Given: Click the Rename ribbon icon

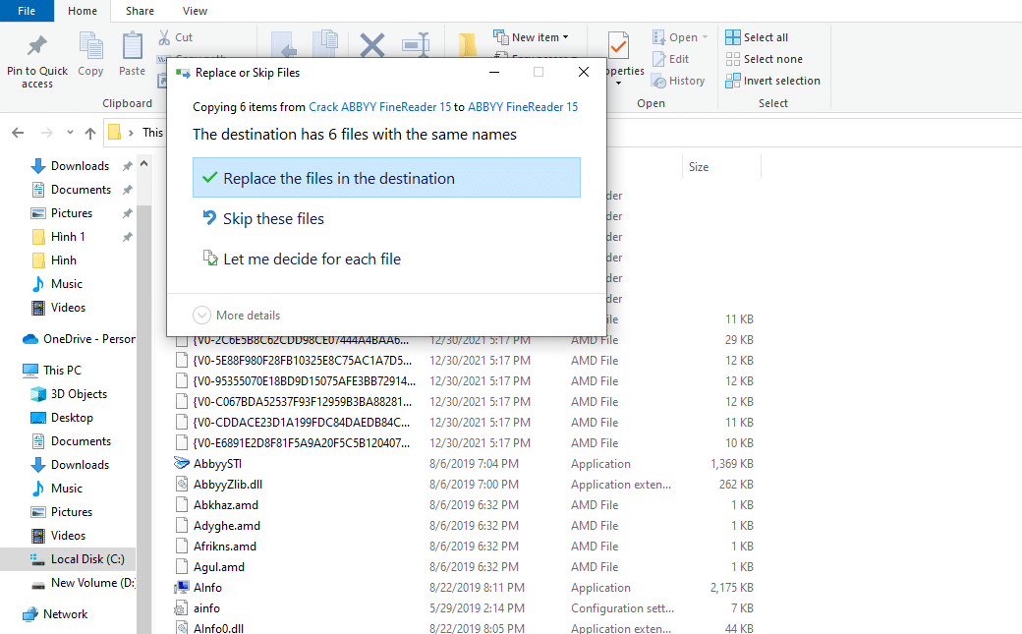Looking at the screenshot, I should (x=415, y=45).
